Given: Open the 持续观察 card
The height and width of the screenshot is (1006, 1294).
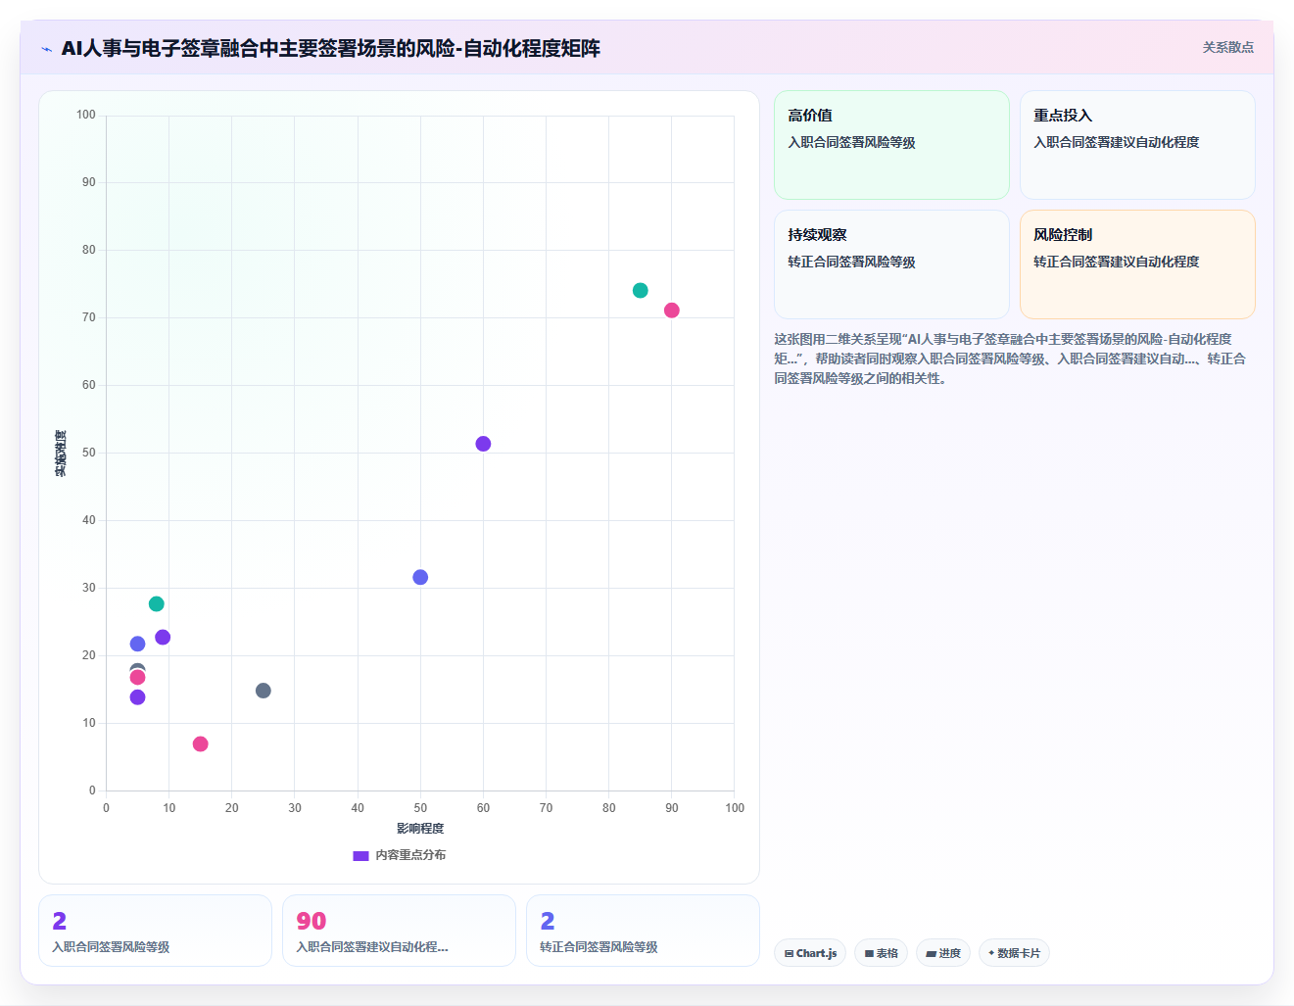Looking at the screenshot, I should (x=891, y=264).
